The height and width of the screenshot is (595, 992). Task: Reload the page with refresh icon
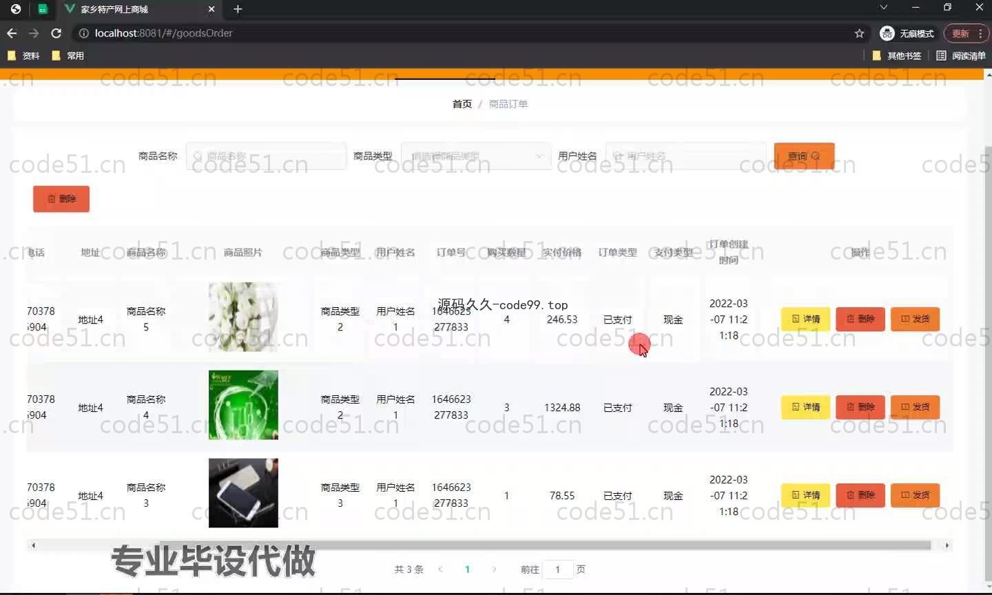tap(56, 33)
